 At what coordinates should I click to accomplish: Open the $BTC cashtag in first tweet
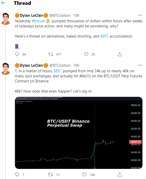click(x=105, y=36)
